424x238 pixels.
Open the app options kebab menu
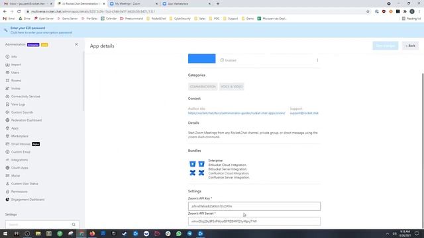(x=317, y=60)
